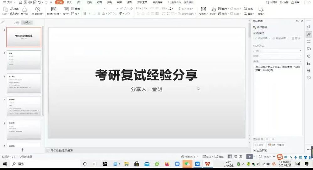Screen dimensions: 313x170
Task: Expand the Start (开始) dropdown in animation pane
Action: point(281,51)
